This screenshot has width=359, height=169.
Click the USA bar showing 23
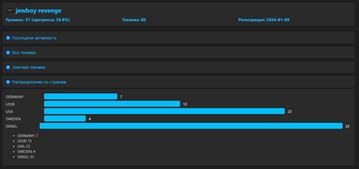tap(164, 111)
